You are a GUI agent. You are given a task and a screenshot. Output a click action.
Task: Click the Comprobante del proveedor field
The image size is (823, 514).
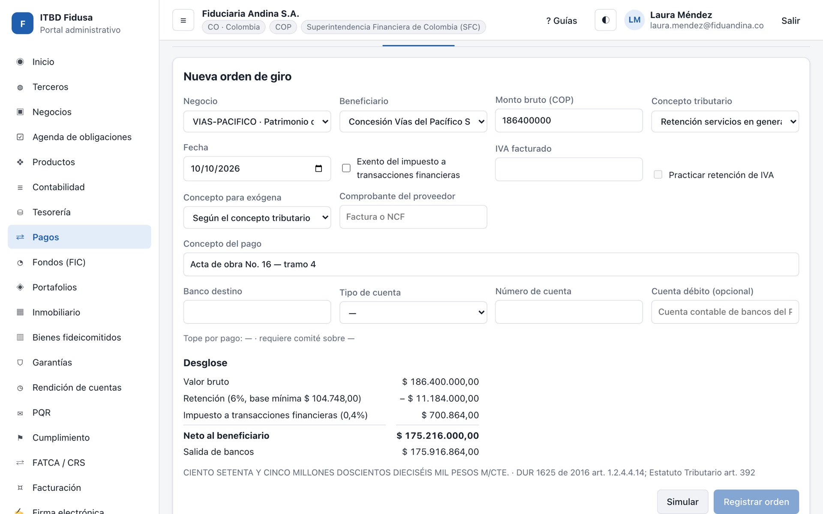click(413, 217)
